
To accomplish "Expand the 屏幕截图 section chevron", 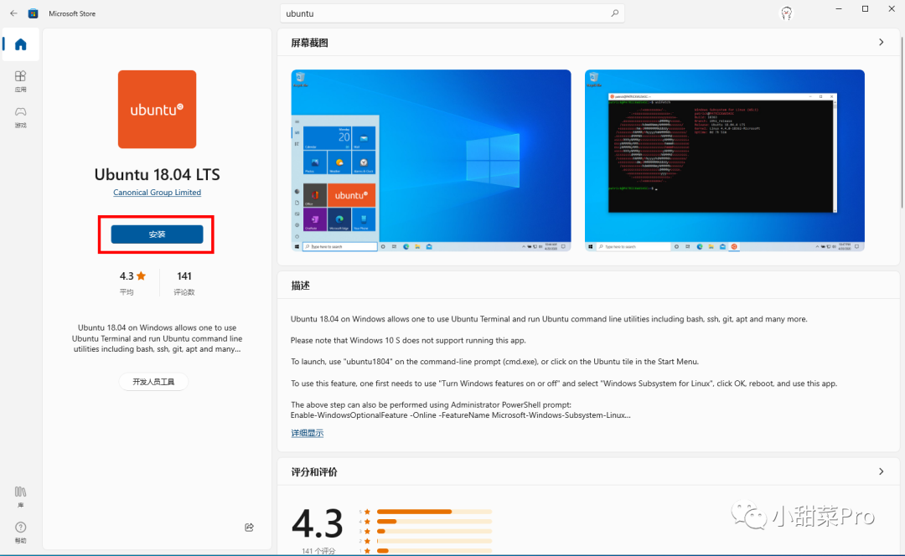I will point(881,42).
